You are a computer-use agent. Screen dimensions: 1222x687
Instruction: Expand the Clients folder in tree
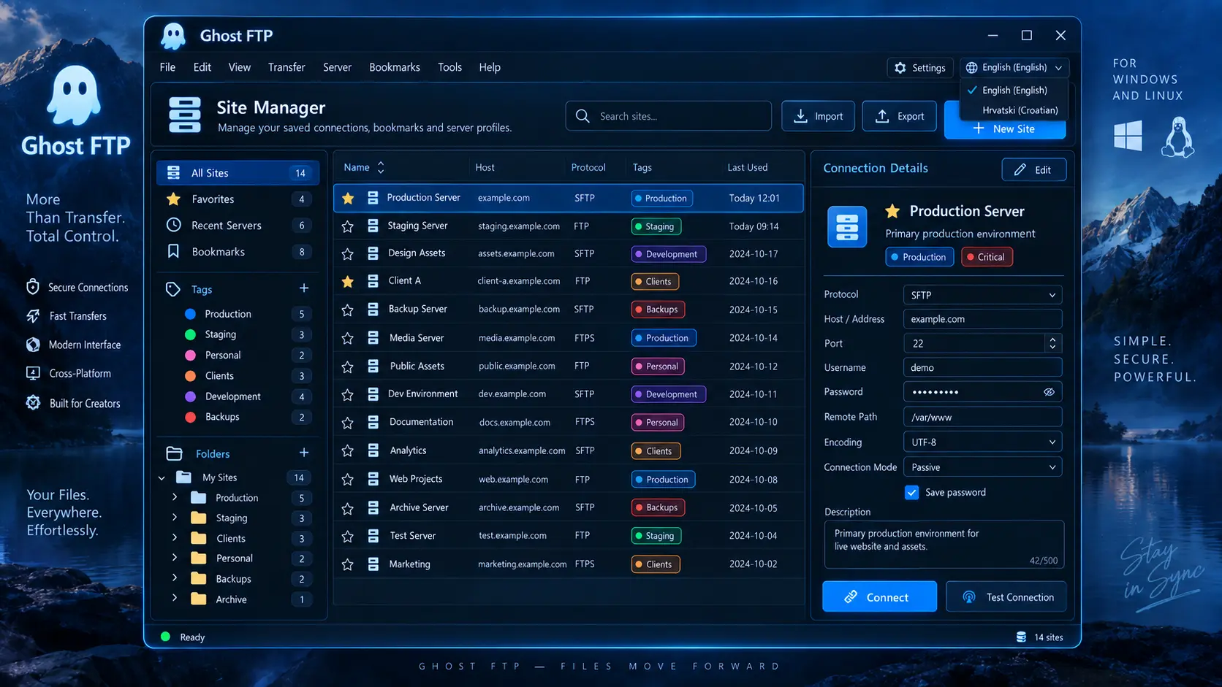pos(175,538)
